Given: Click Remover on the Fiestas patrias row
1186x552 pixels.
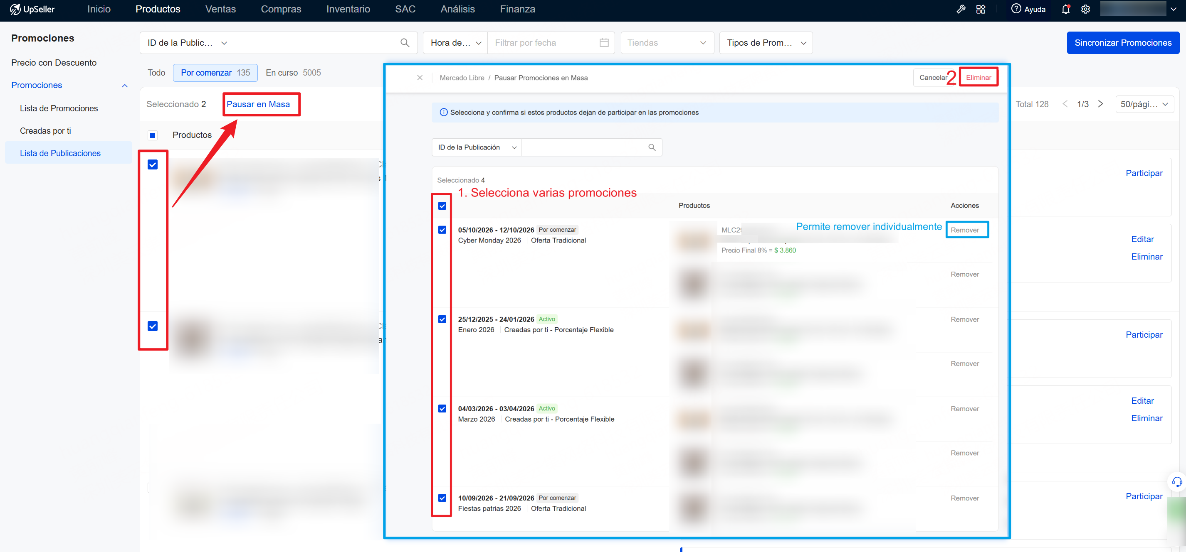Looking at the screenshot, I should pyautogui.click(x=965, y=498).
